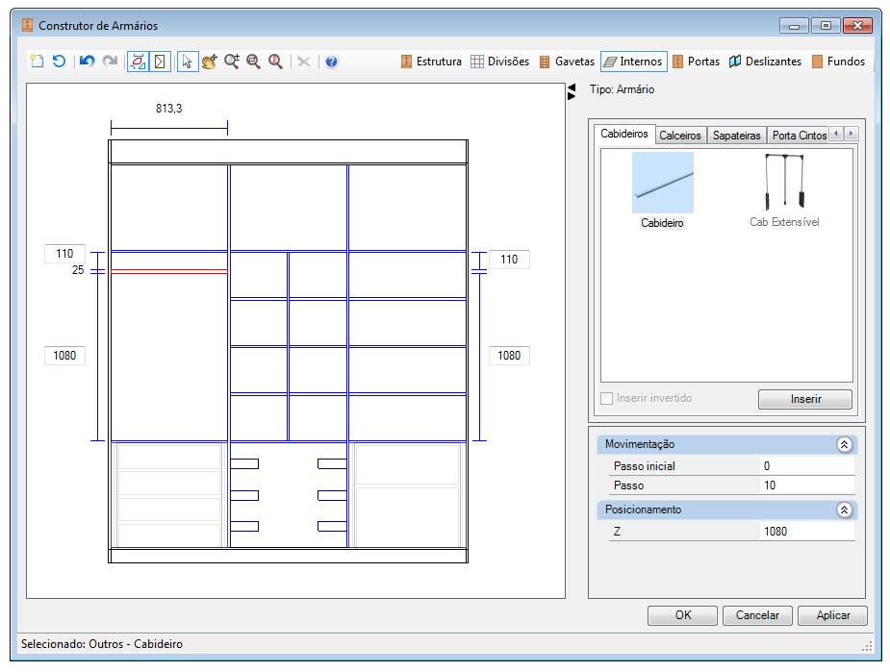Open help with question mark icon
890x672 pixels.
tap(332, 62)
